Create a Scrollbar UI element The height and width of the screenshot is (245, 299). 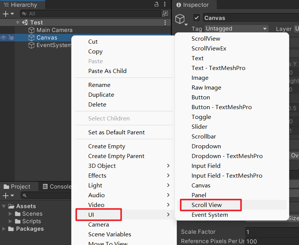coord(204,136)
